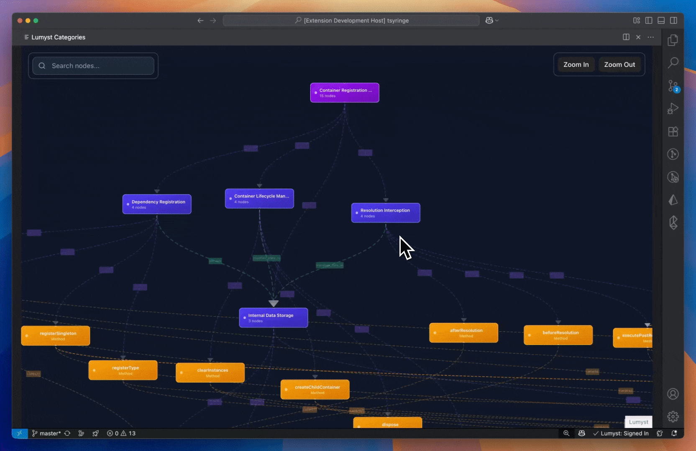Click the status bar zoom magnifier
Screen dimensions: 696x451
pos(566,433)
